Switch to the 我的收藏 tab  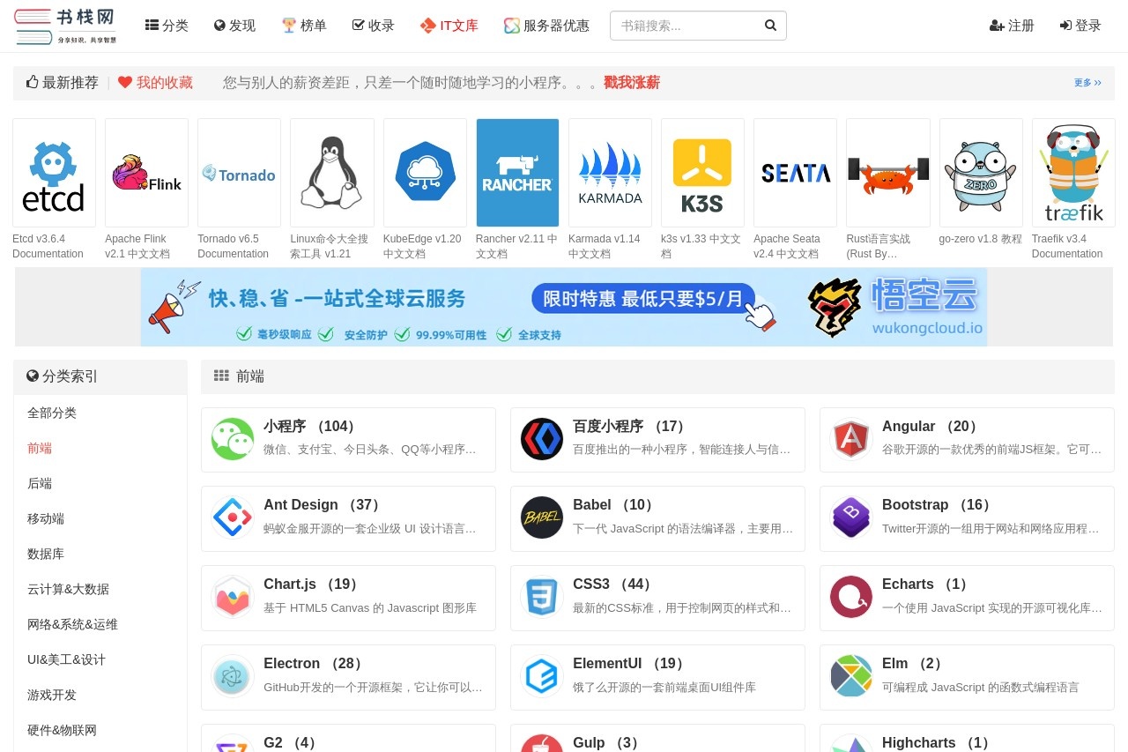155,82
